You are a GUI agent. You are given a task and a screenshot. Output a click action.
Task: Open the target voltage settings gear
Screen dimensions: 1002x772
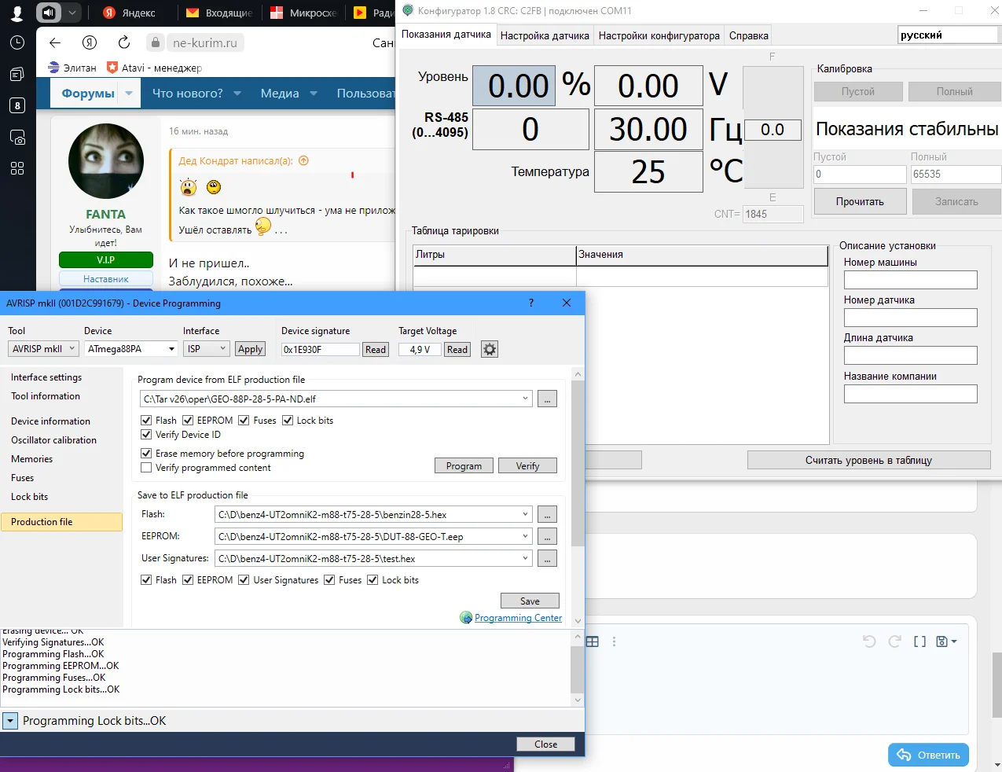coord(490,350)
